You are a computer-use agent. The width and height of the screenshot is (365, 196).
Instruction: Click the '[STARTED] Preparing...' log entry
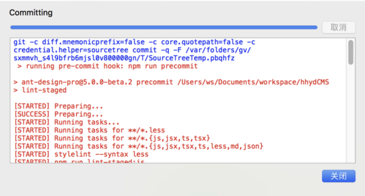click(x=56, y=106)
